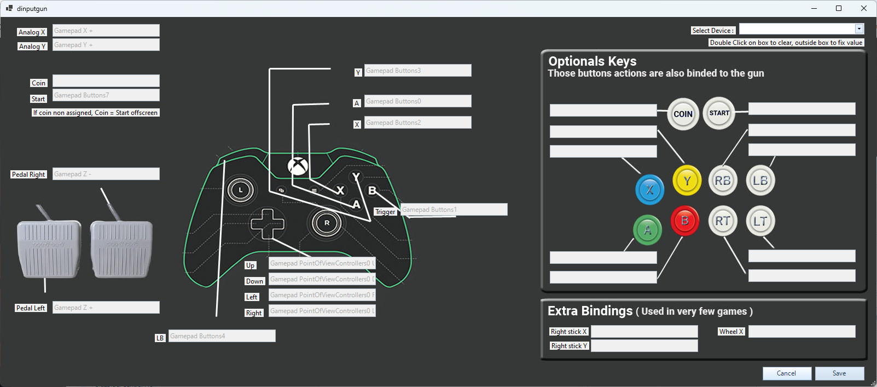Click the left stick L on gamepad
Image resolution: width=877 pixels, height=387 pixels.
(x=240, y=190)
